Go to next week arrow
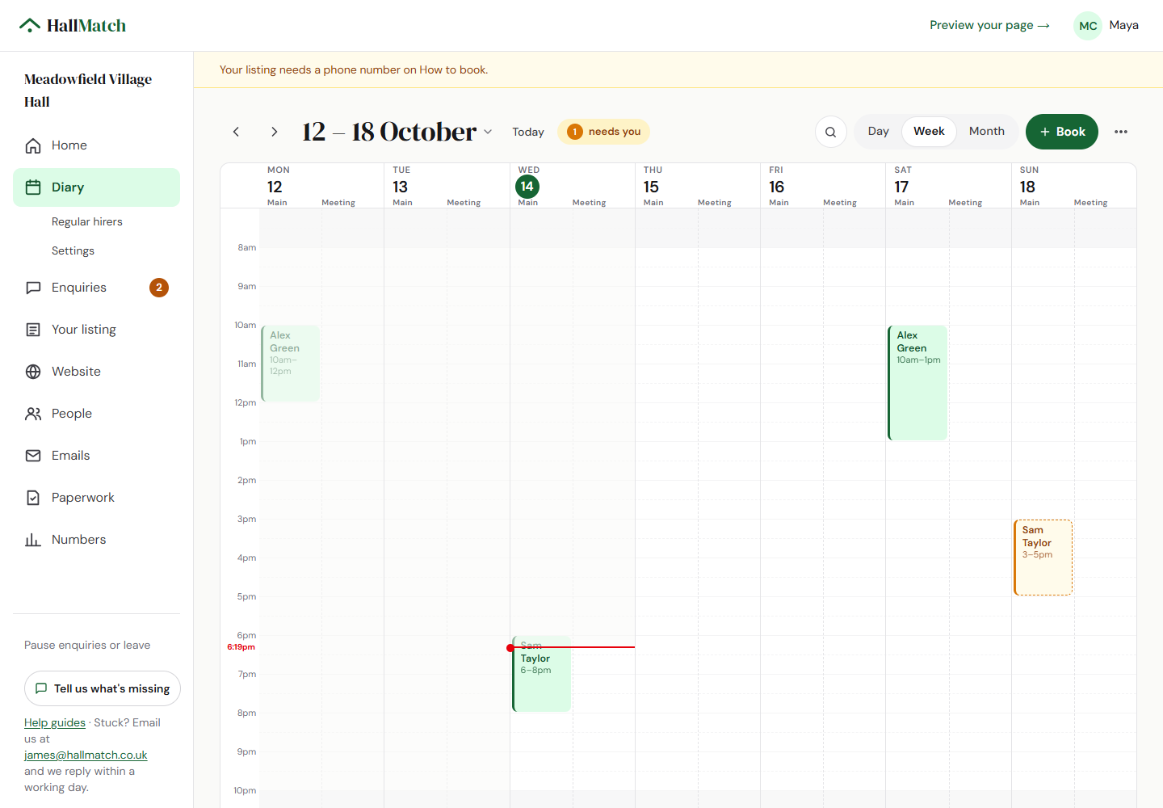The width and height of the screenshot is (1163, 808). pyautogui.click(x=275, y=132)
